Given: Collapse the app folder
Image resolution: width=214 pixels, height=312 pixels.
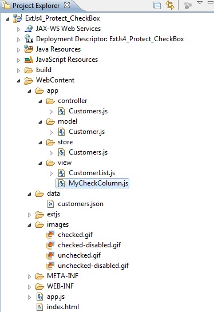Looking at the screenshot, I should [x=29, y=92].
